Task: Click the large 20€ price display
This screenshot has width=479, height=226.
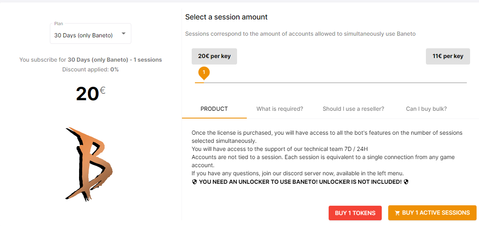Action: (x=91, y=93)
